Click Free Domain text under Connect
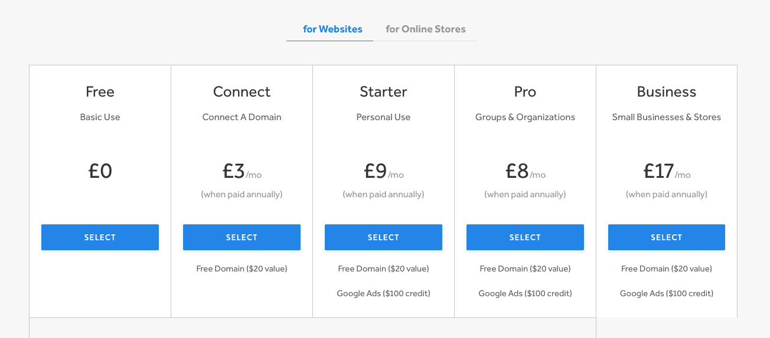770x338 pixels. [x=242, y=269]
